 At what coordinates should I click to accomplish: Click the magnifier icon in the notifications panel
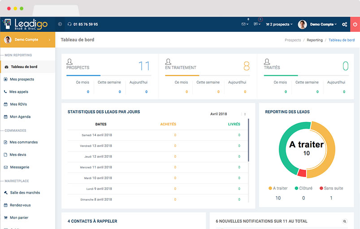344,221
